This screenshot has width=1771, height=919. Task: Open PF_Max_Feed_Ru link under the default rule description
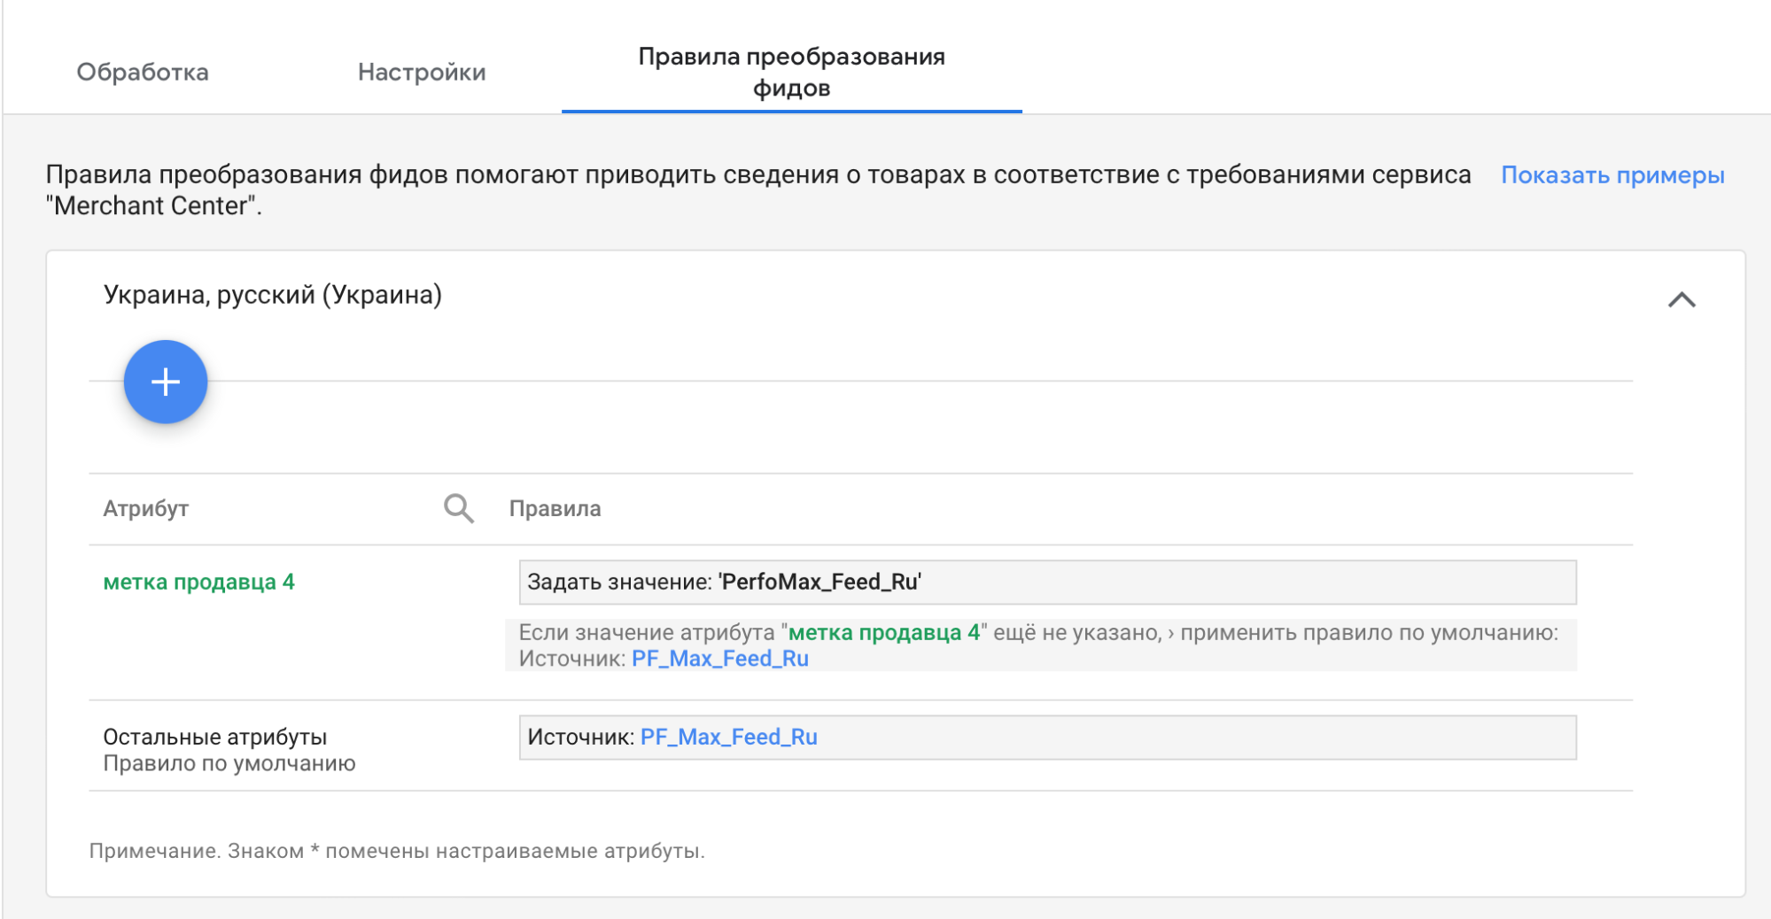tap(719, 659)
